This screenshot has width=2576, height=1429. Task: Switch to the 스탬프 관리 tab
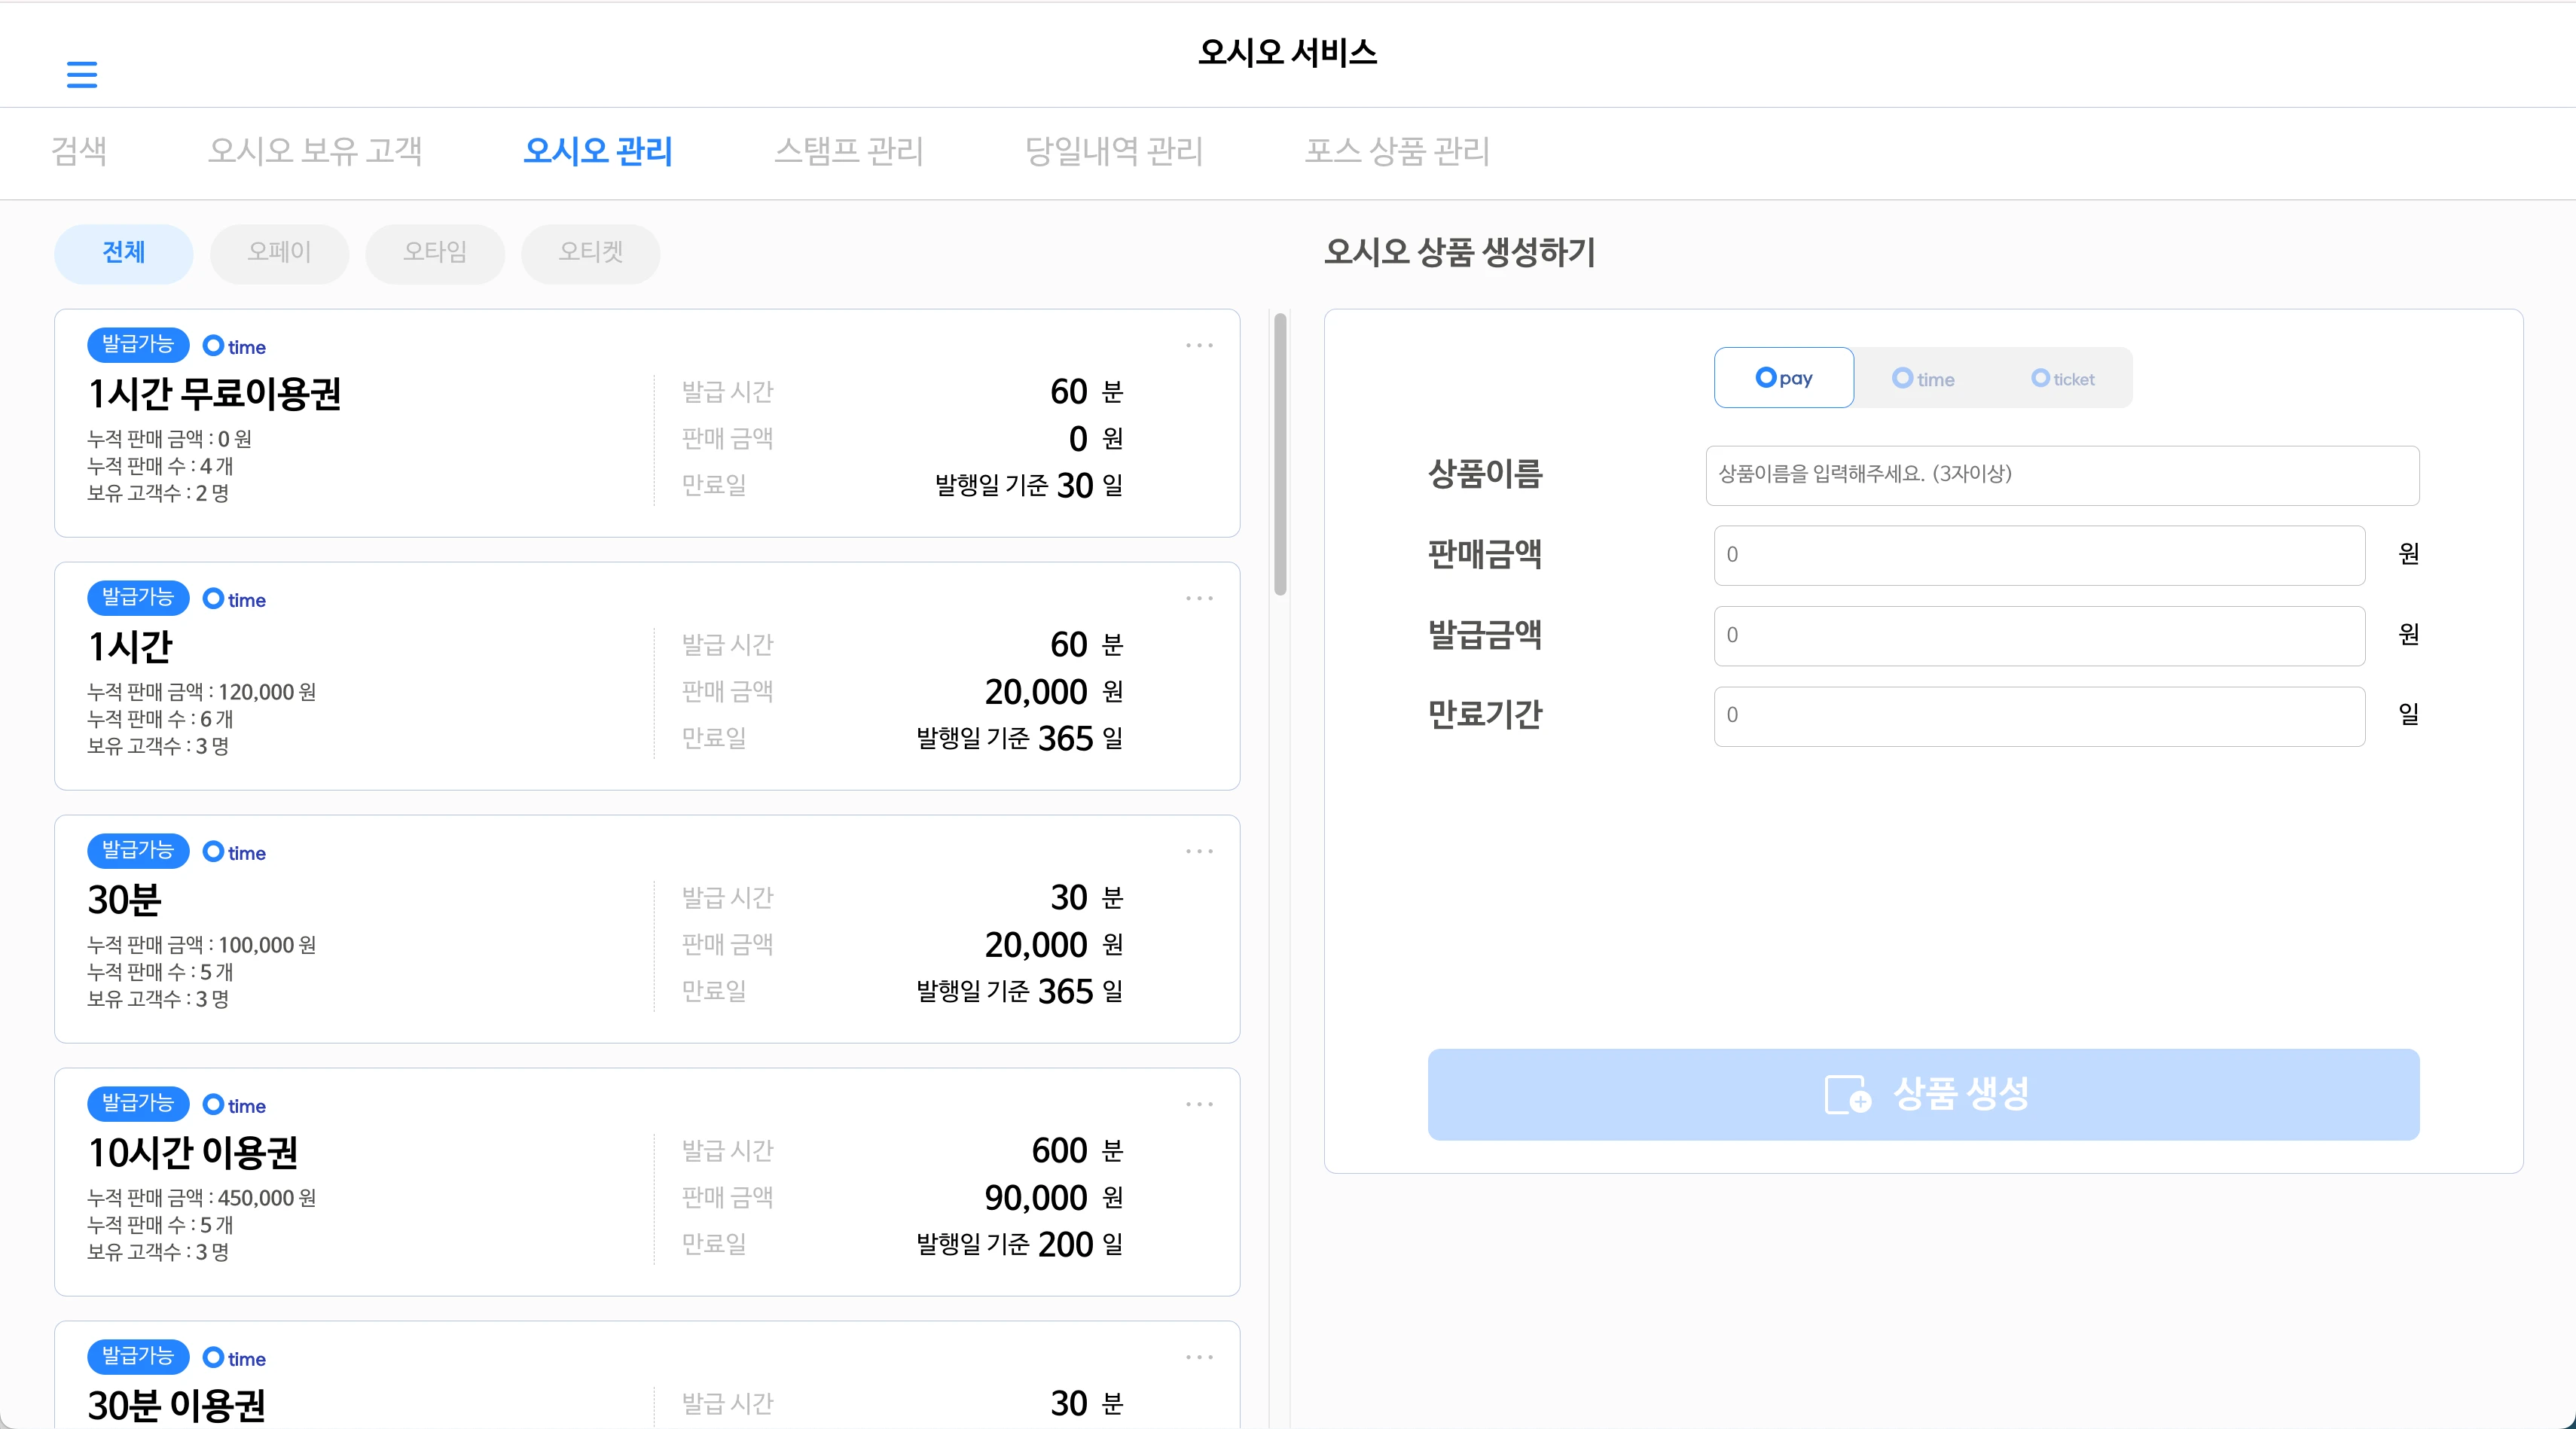click(x=849, y=151)
